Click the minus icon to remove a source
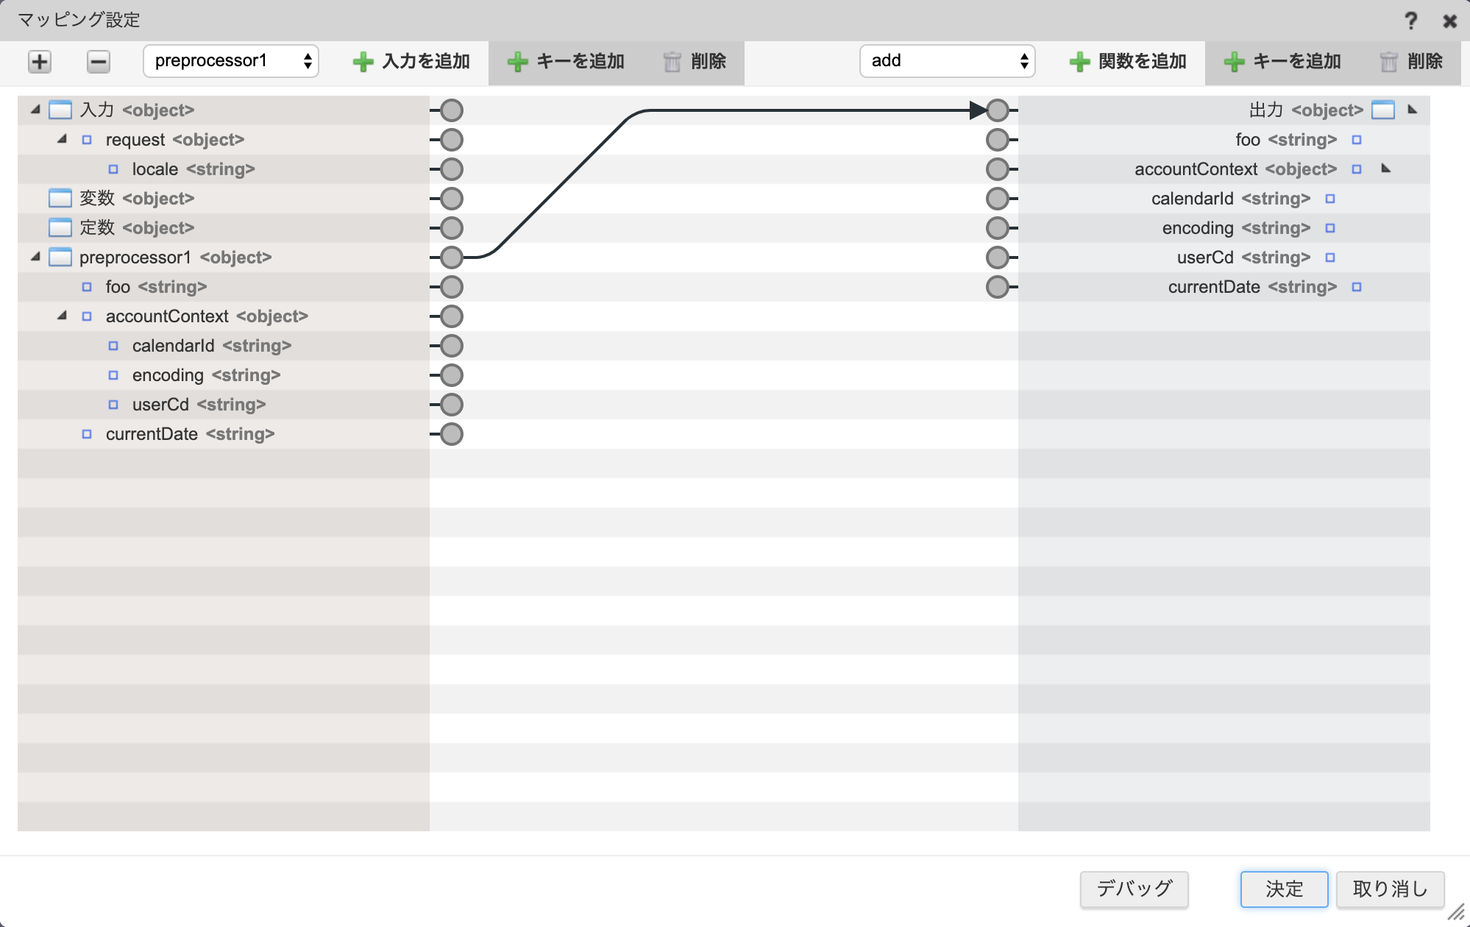Viewport: 1470px width, 927px height. pos(98,61)
